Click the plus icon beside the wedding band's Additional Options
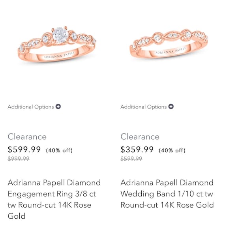 pyautogui.click(x=171, y=107)
